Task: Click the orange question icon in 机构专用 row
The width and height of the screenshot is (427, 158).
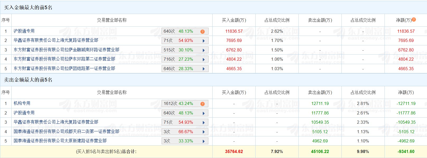Action: (x=203, y=104)
